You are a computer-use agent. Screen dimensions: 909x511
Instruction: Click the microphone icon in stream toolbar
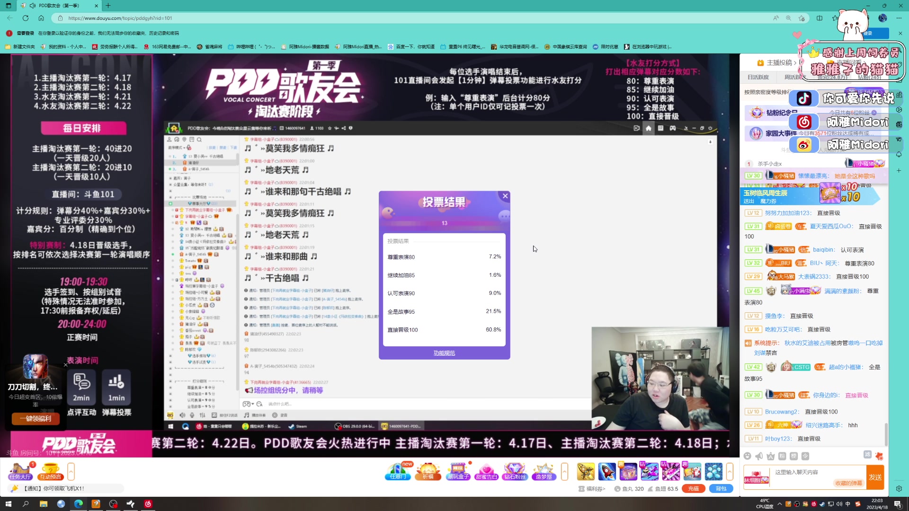(x=192, y=415)
